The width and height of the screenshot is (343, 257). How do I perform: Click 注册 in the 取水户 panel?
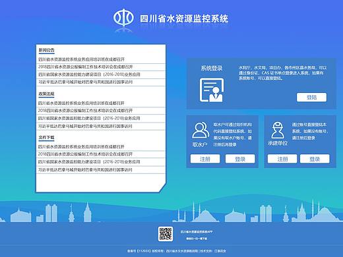tap(205, 159)
